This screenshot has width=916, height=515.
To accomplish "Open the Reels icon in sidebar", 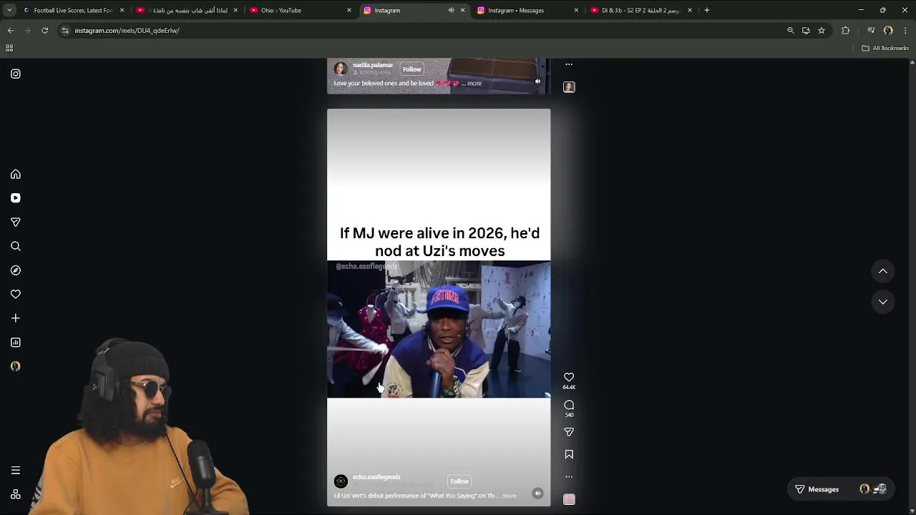I will 16,198.
